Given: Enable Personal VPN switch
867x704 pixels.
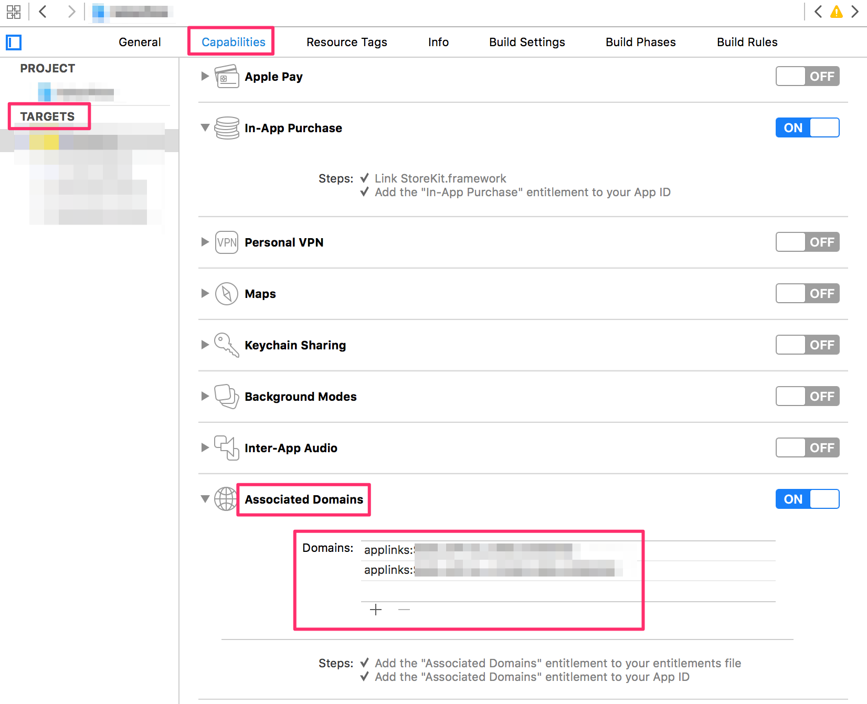Looking at the screenshot, I should 808,242.
